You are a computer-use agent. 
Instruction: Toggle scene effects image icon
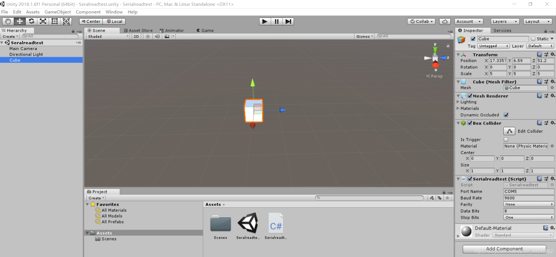pos(167,37)
